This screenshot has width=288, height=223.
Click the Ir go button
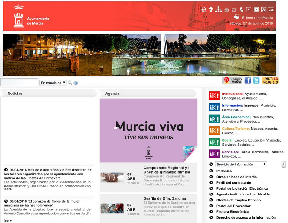[x=284, y=164]
